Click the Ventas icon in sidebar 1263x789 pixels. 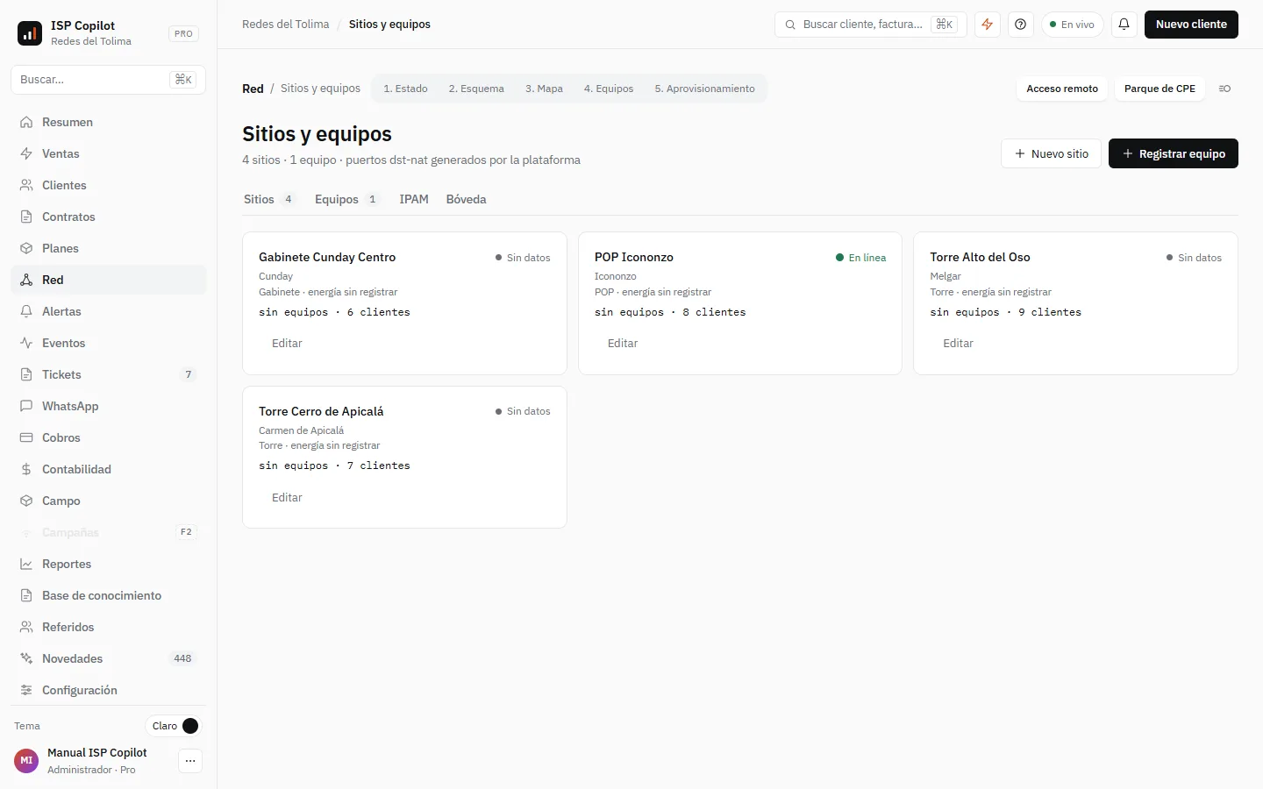[x=26, y=153]
